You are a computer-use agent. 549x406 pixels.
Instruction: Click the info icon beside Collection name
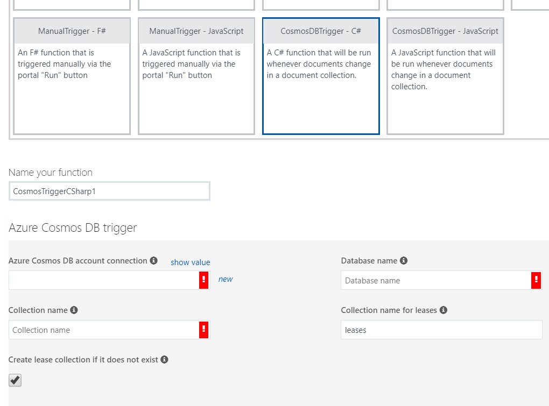[x=75, y=310]
